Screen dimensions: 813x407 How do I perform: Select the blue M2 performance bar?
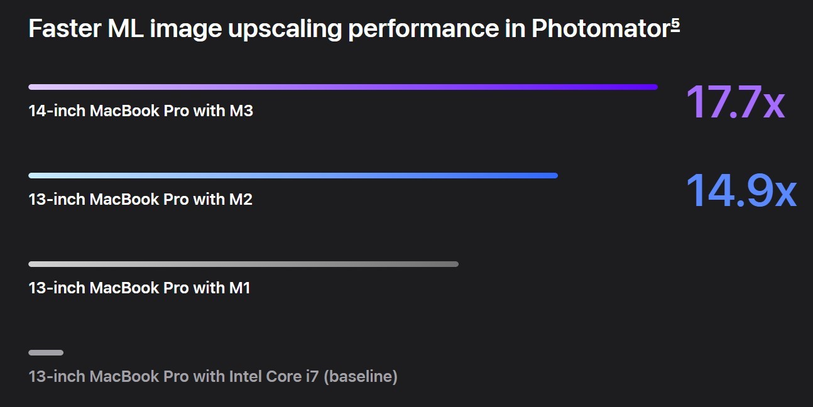[293, 175]
